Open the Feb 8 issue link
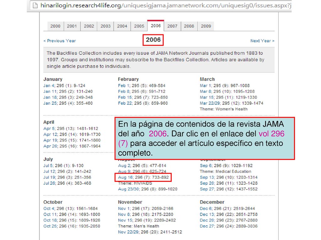The image size is (321, 240). (x=124, y=92)
